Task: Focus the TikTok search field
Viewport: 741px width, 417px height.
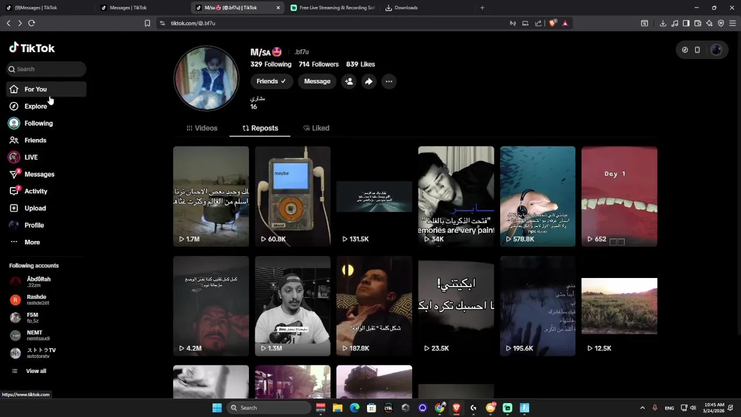Action: [x=46, y=69]
